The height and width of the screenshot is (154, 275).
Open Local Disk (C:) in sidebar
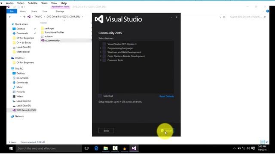coord(22,101)
